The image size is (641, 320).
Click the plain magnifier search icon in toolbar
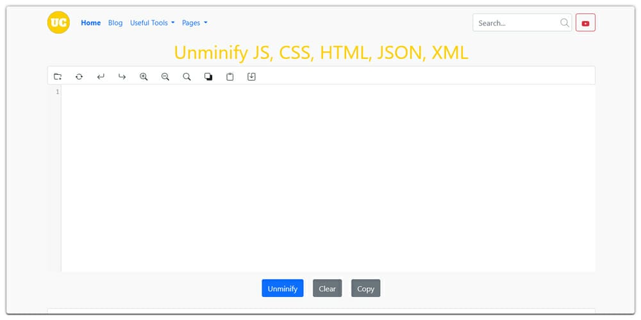pyautogui.click(x=187, y=77)
